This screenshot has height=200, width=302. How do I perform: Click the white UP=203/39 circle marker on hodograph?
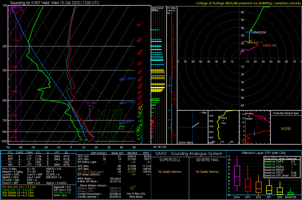[251, 30]
